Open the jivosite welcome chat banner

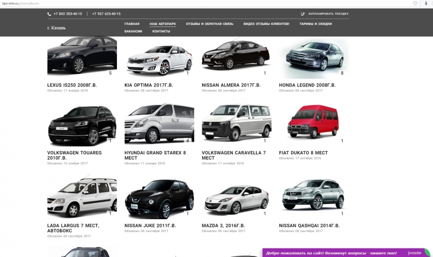[345, 253]
